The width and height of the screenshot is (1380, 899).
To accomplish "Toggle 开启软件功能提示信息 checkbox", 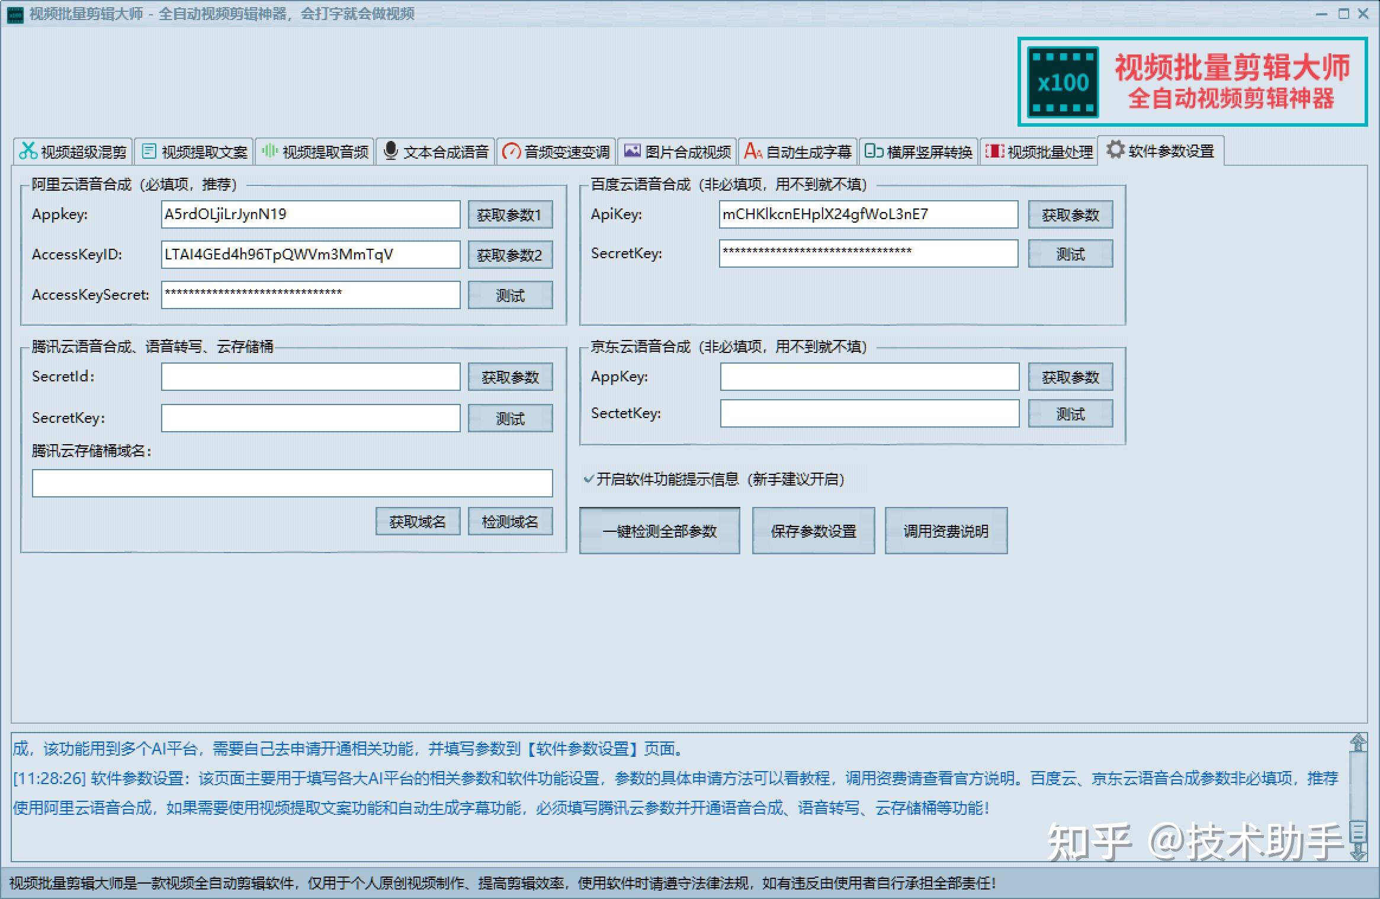I will pyautogui.click(x=589, y=479).
